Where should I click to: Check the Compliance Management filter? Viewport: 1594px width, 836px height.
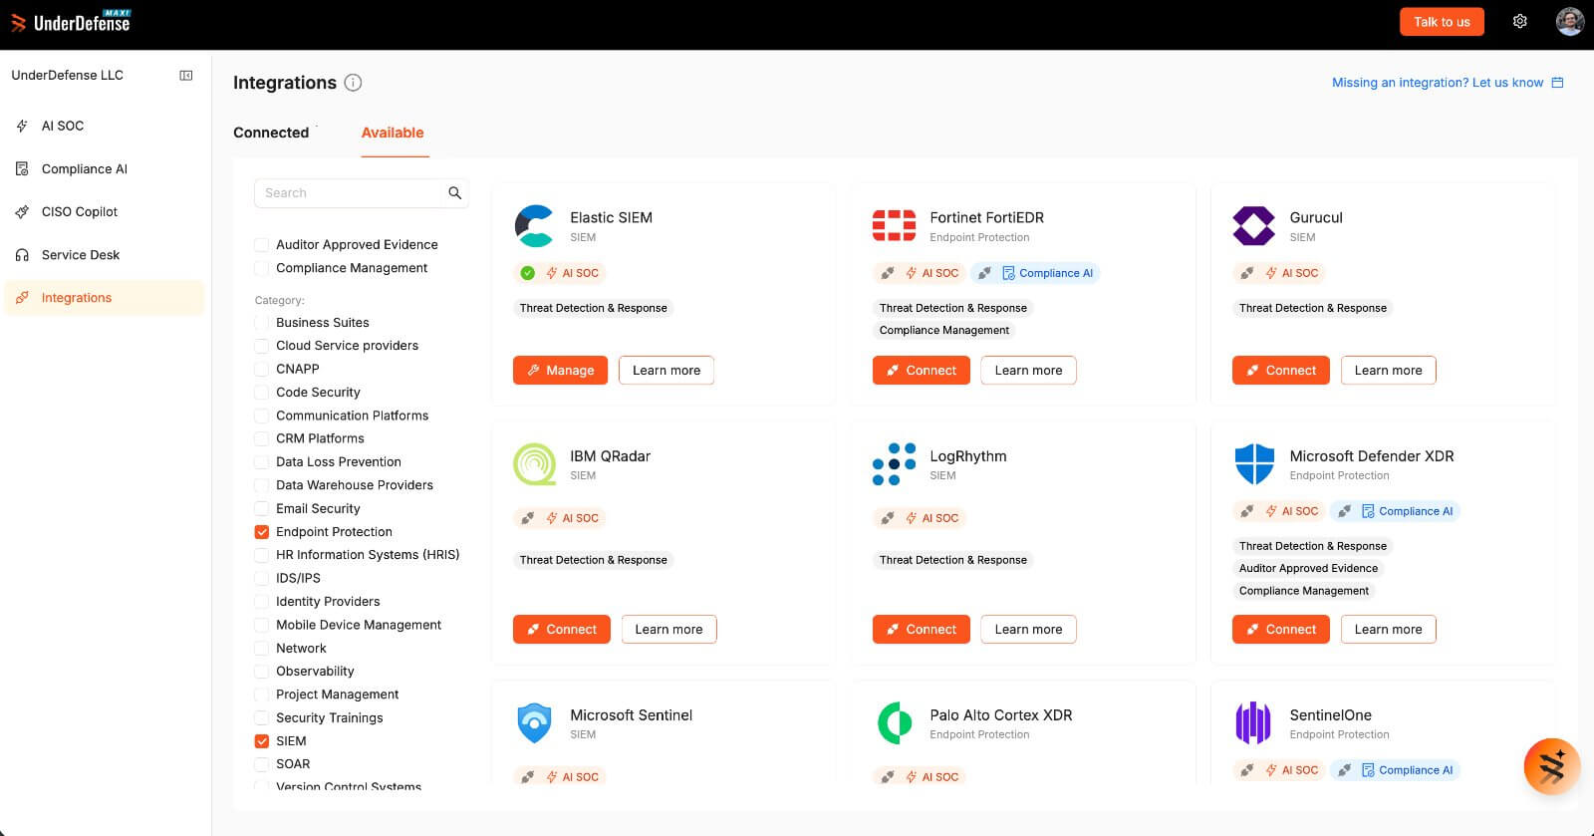pyautogui.click(x=262, y=268)
